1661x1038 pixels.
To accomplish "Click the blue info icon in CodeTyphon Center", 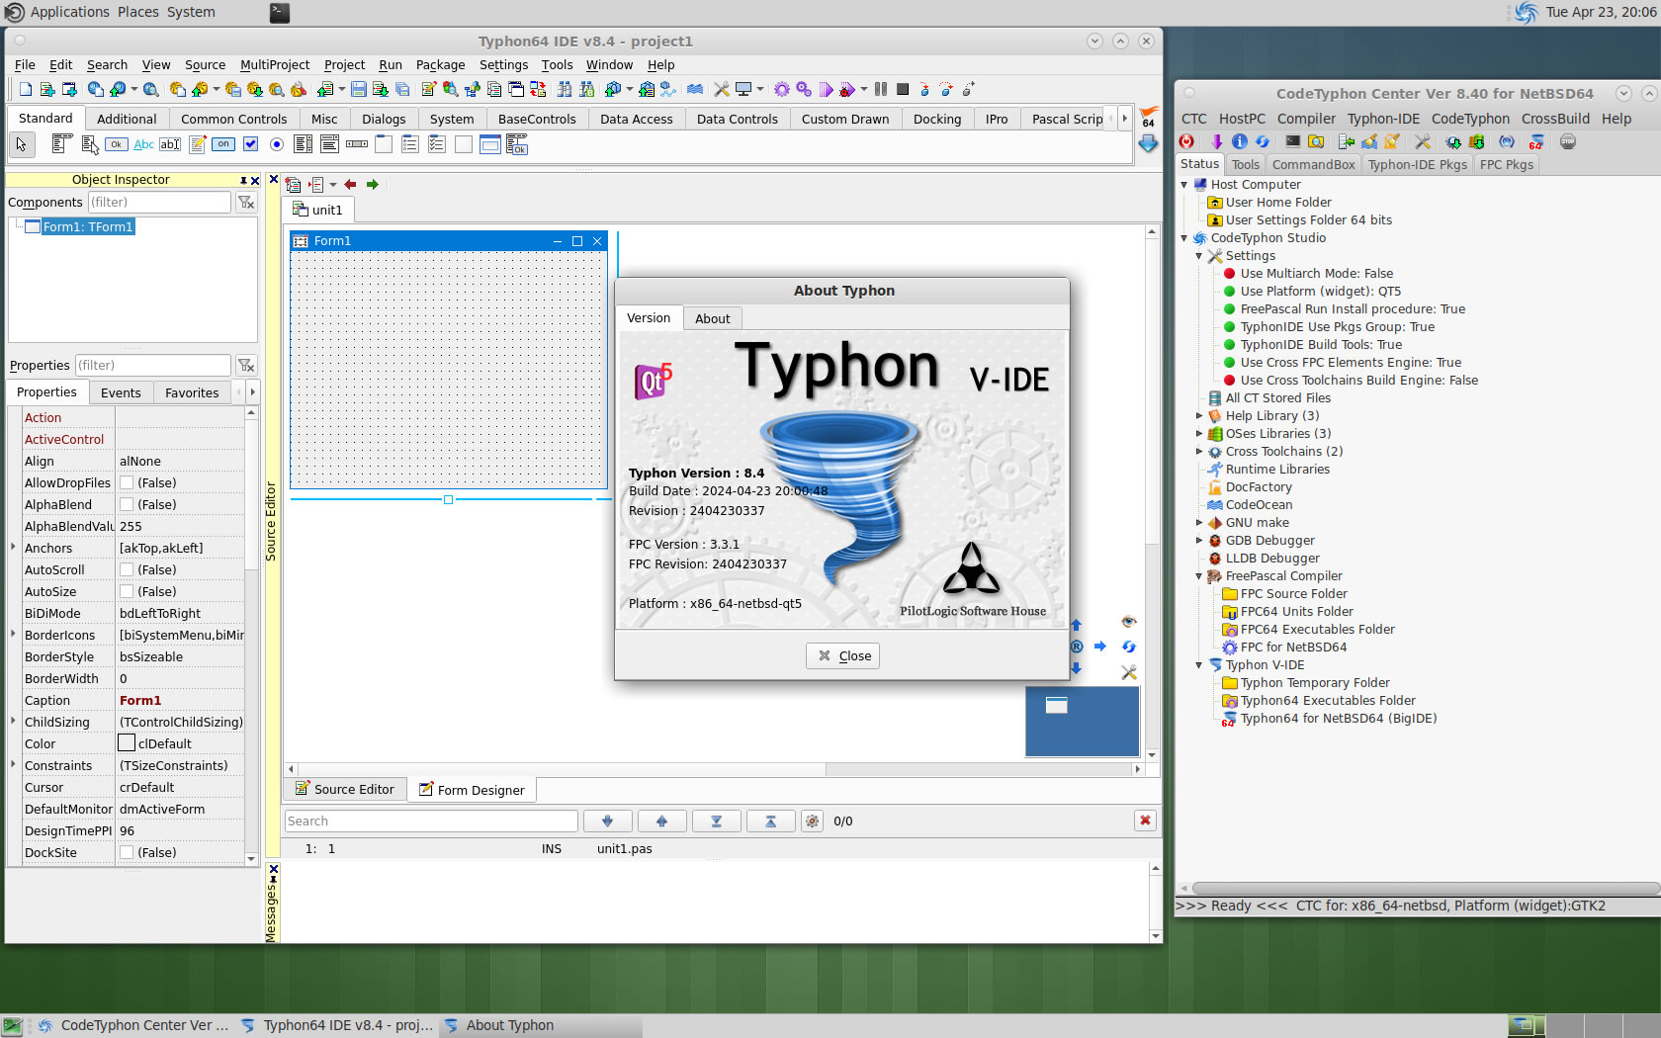I will [x=1240, y=141].
